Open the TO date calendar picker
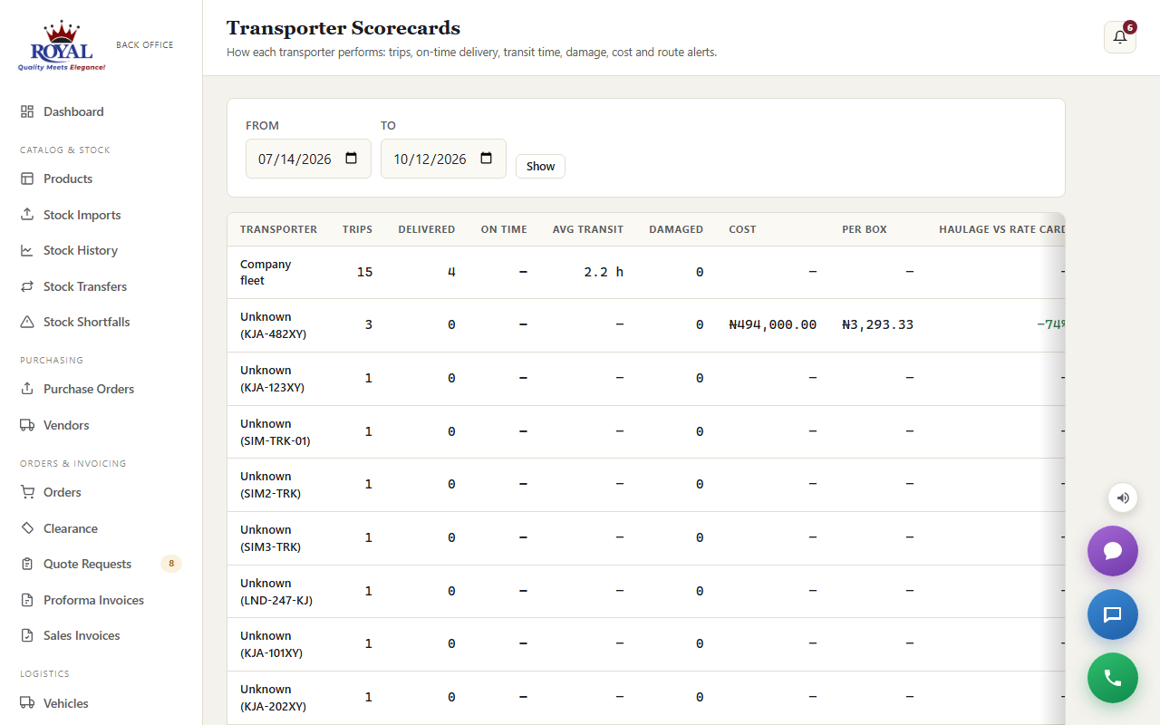The image size is (1160, 725). 487,159
